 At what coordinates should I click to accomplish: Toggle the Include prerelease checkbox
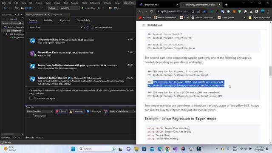(93, 27)
